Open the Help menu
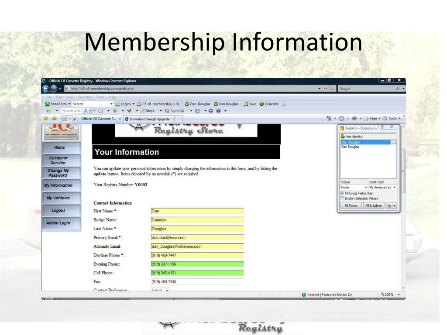This screenshot has width=447, height=335. tap(112, 97)
